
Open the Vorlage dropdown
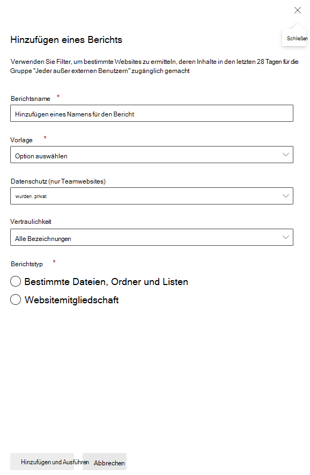click(152, 155)
